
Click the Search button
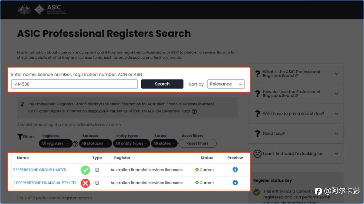coord(162,84)
